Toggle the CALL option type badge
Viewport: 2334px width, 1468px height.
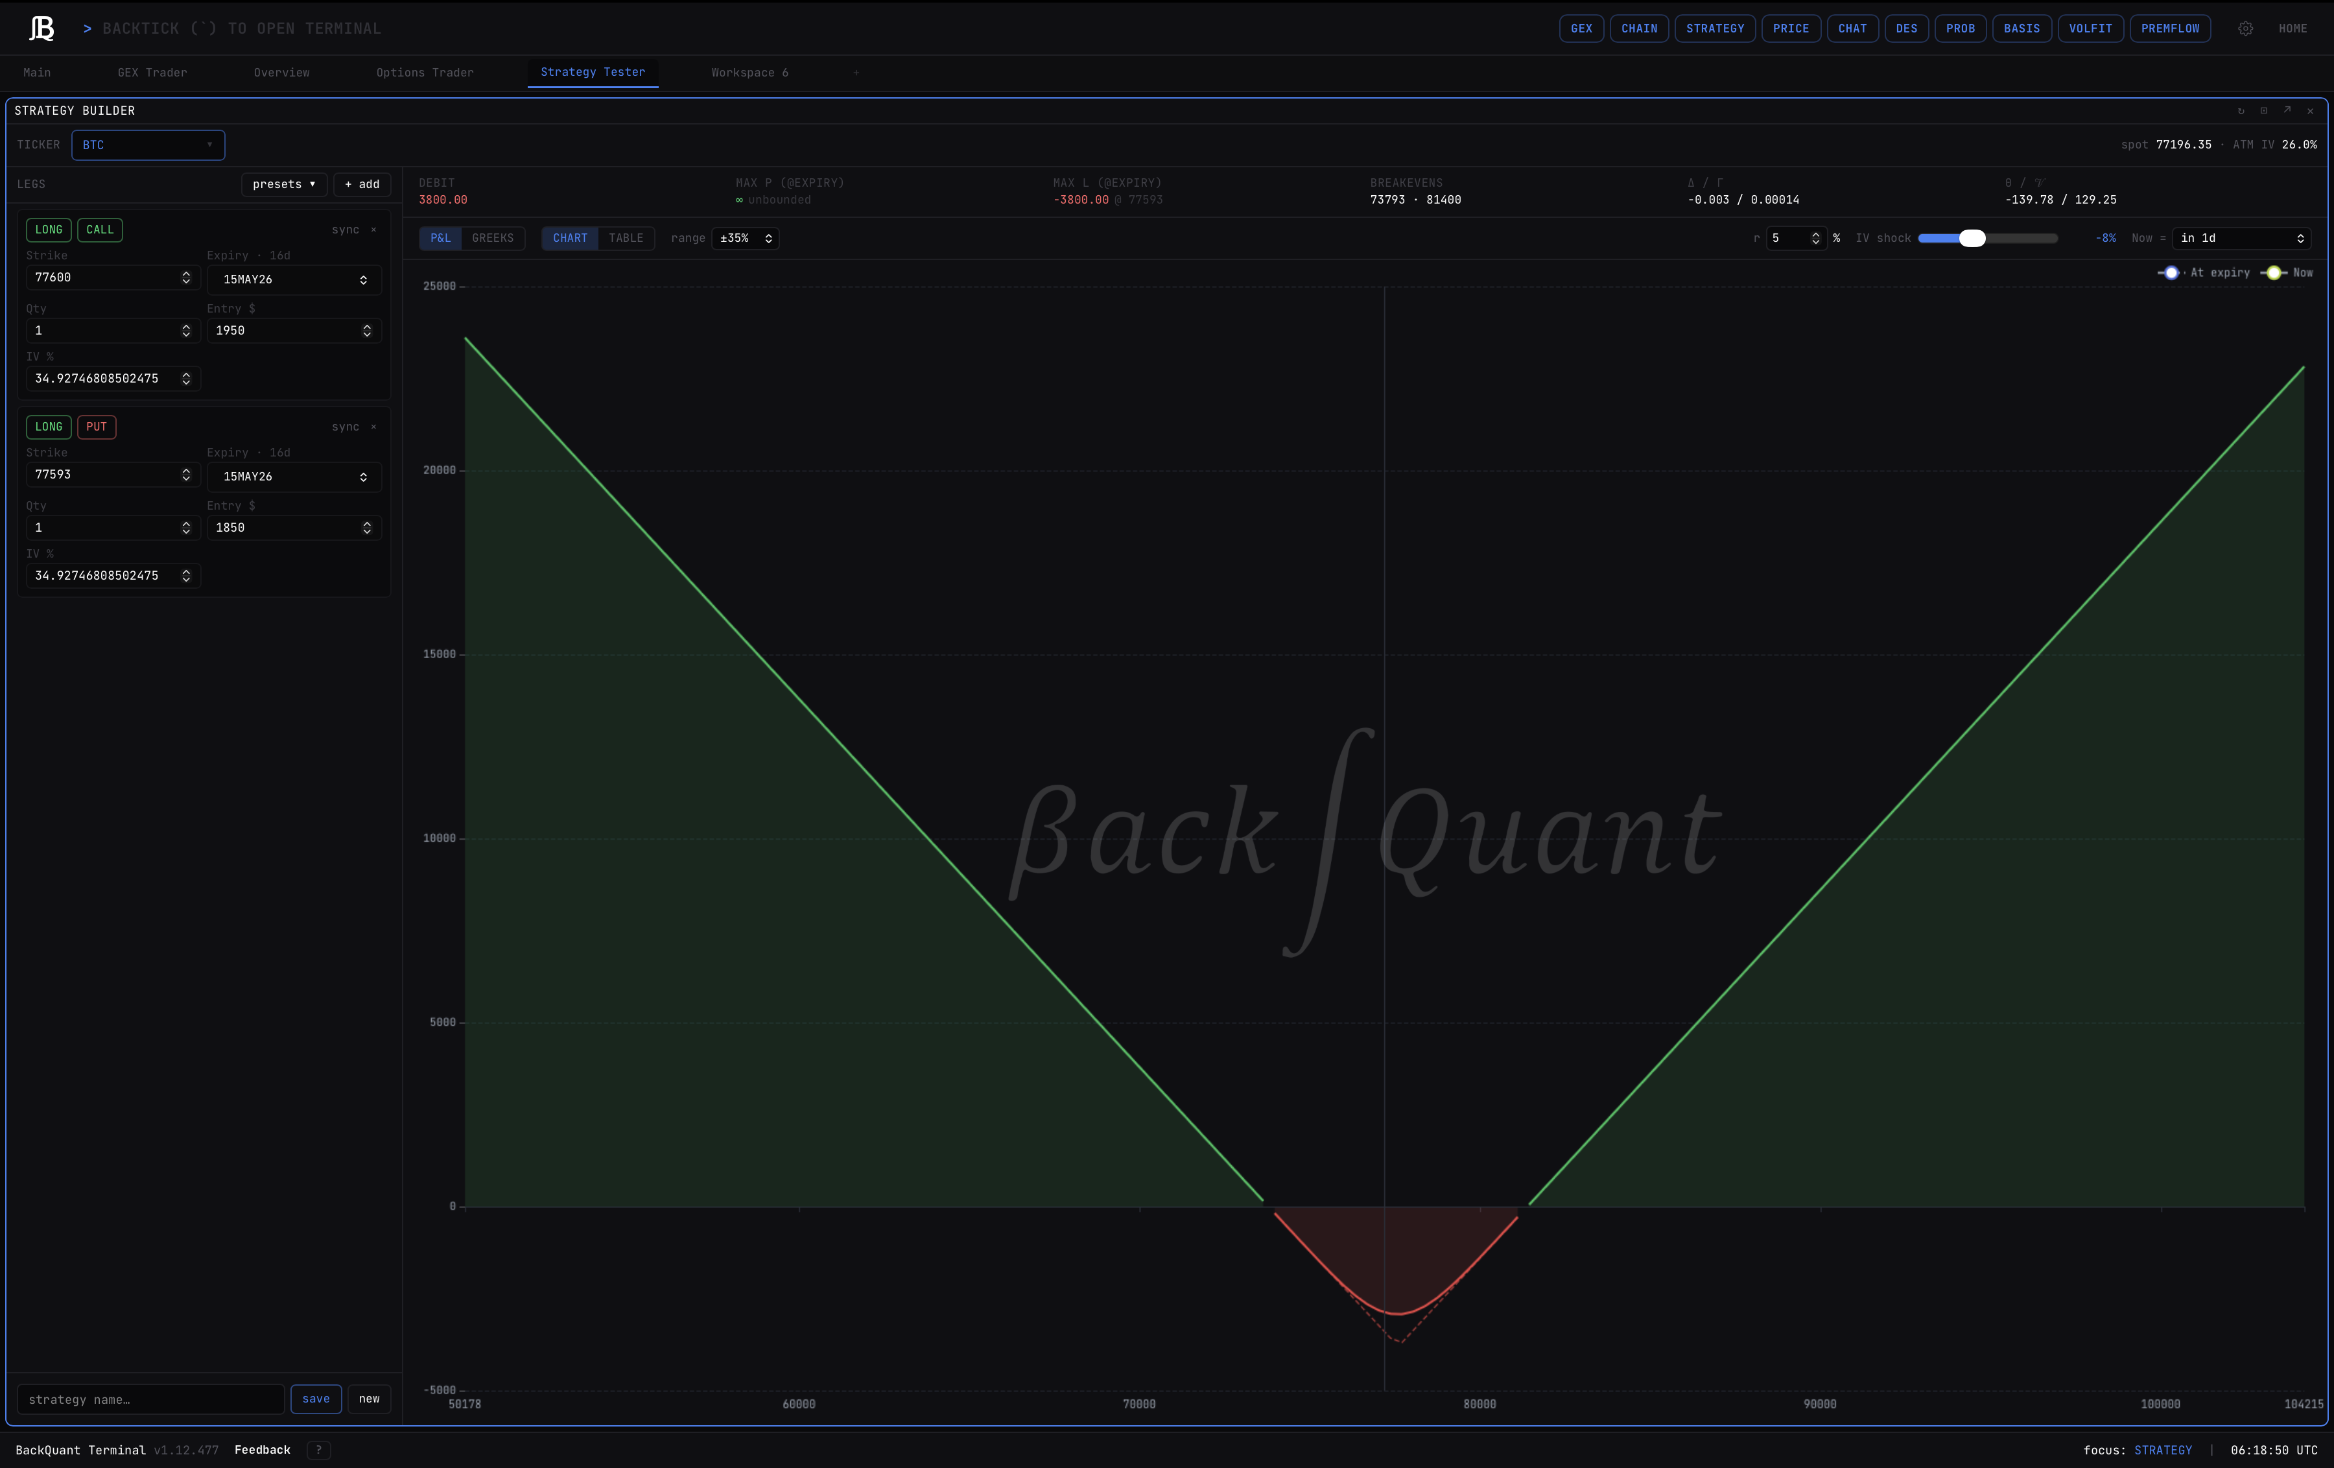coord(100,230)
